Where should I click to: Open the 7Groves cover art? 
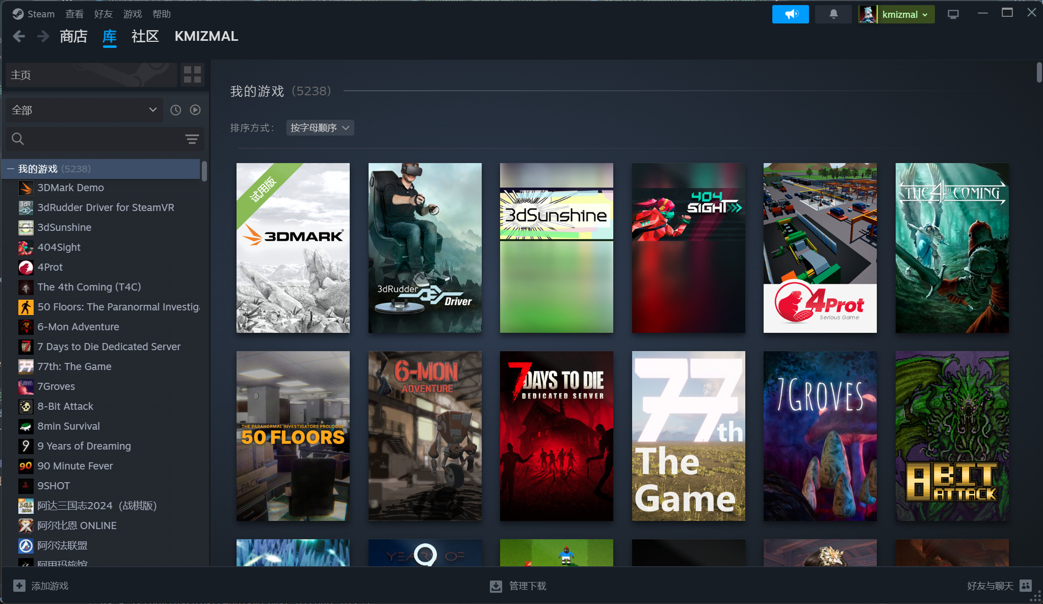point(820,436)
